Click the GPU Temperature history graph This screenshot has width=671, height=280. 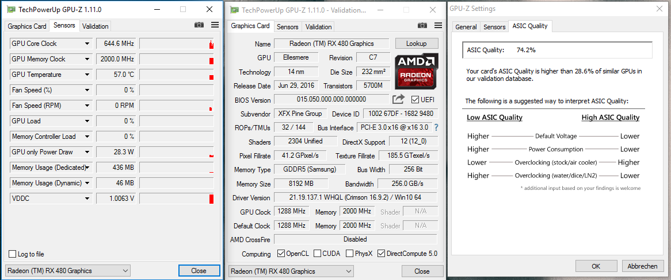176,75
